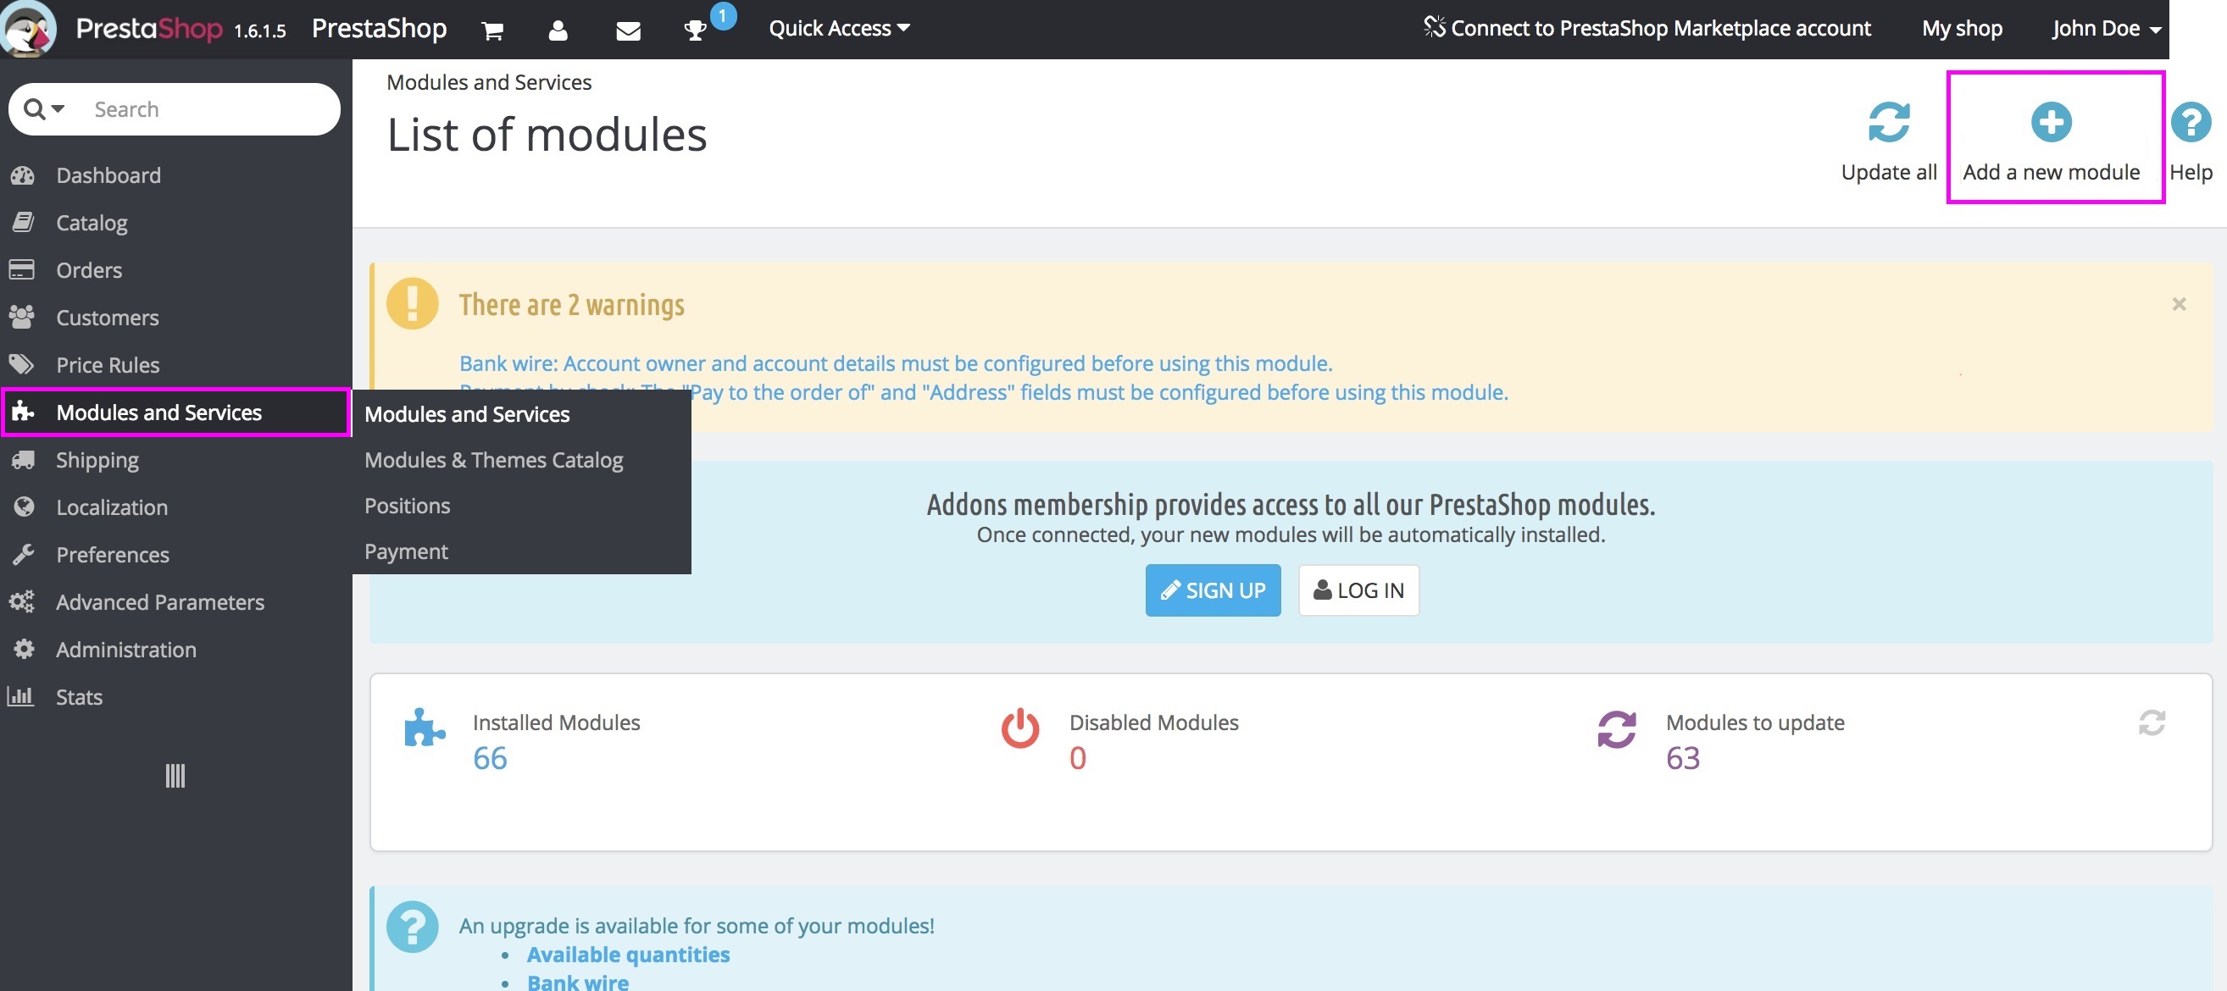The height and width of the screenshot is (991, 2227).
Task: Click the Catalog book icon
Action: coord(23,222)
